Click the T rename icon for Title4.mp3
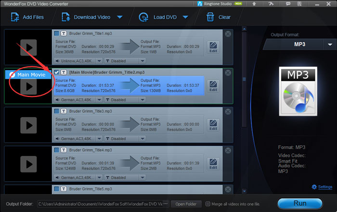The height and width of the screenshot is (212, 337). [64, 150]
